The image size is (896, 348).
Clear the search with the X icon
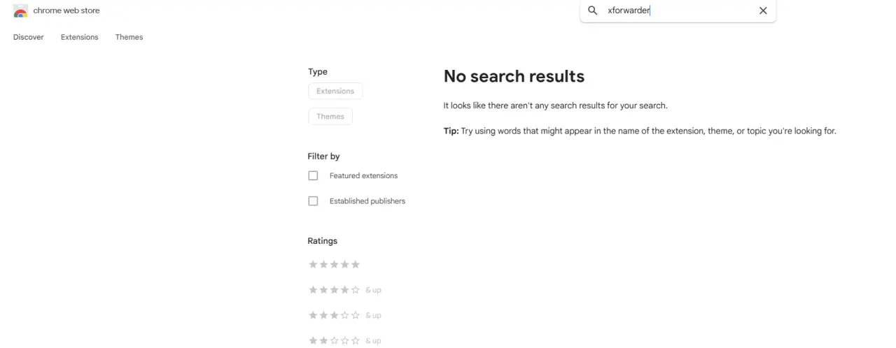click(763, 10)
